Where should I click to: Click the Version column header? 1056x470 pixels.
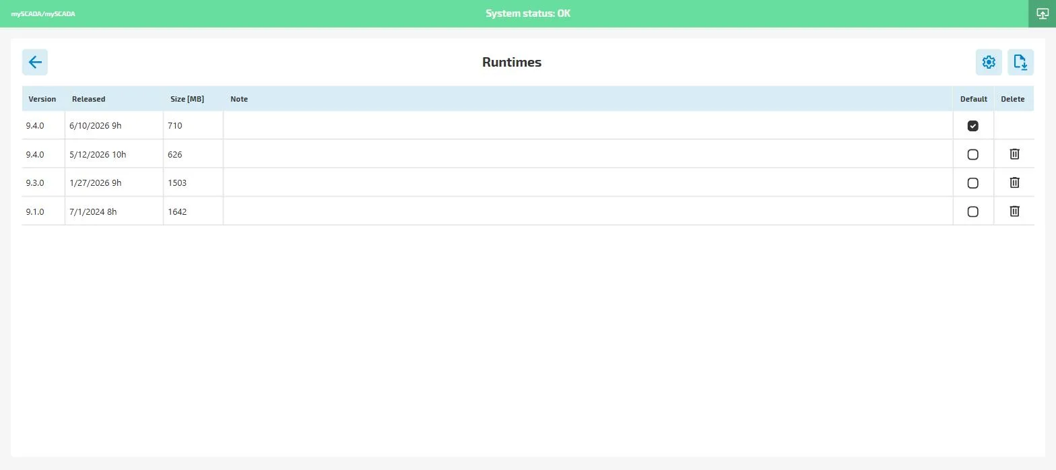pyautogui.click(x=42, y=99)
